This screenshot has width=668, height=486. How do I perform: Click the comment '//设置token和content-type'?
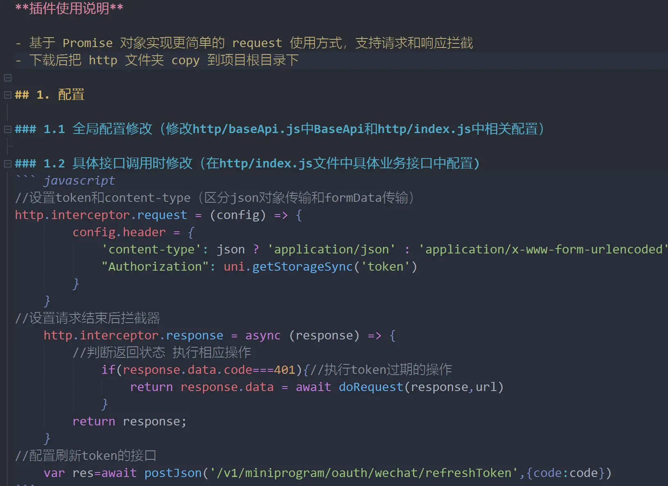103,198
